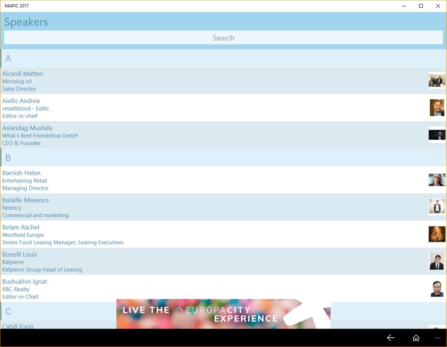Open Aiello Andrea's photo thumbnail
The height and width of the screenshot is (347, 447).
pos(437,108)
